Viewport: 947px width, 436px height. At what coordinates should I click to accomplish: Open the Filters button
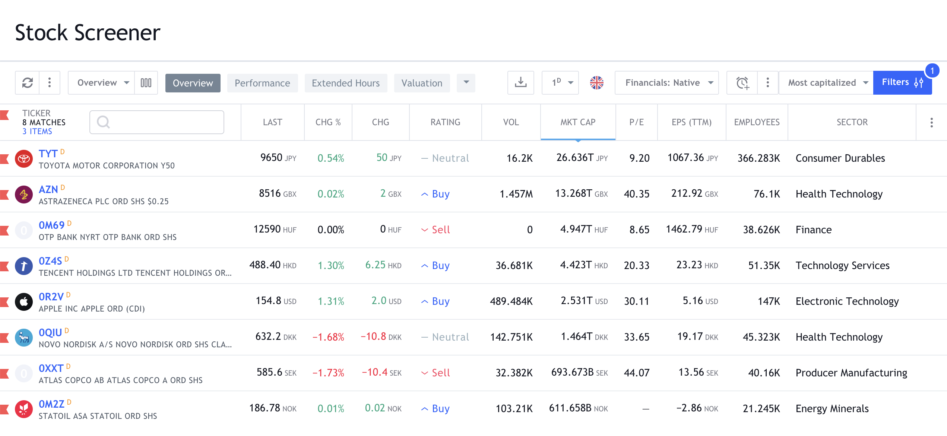point(902,82)
